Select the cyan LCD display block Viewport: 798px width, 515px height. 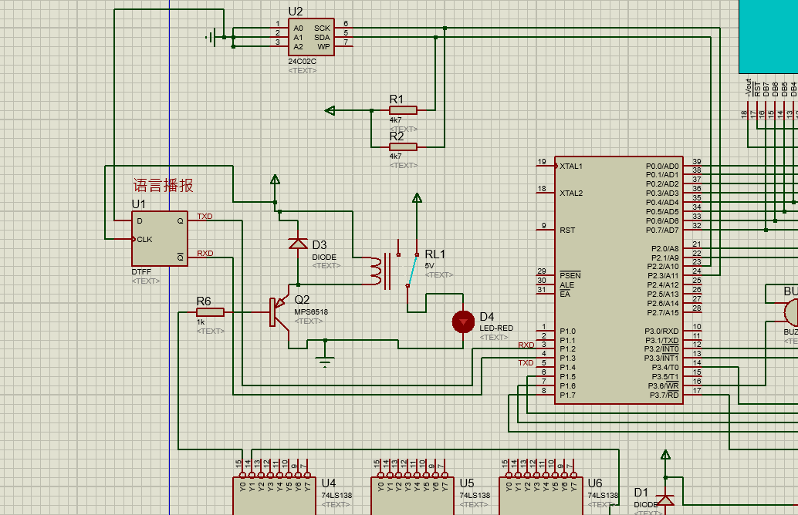[769, 36]
